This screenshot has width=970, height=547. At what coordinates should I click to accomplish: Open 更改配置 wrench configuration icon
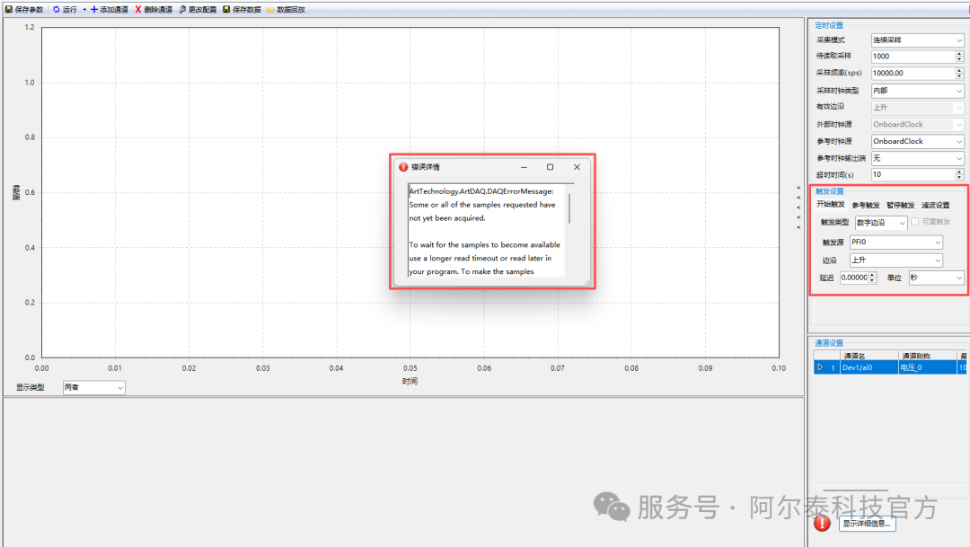[x=182, y=9]
